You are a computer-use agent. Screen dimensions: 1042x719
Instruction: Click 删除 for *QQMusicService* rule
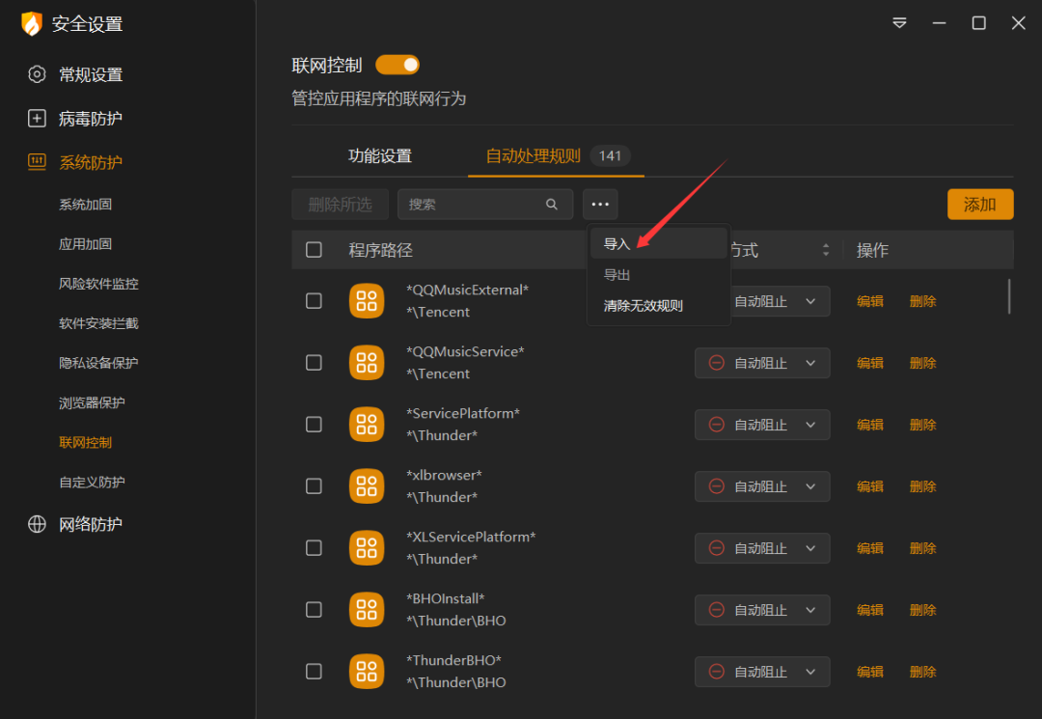(x=922, y=363)
